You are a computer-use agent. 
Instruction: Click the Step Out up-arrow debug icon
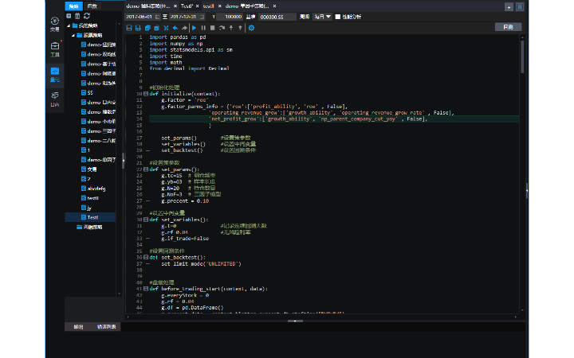(x=240, y=28)
